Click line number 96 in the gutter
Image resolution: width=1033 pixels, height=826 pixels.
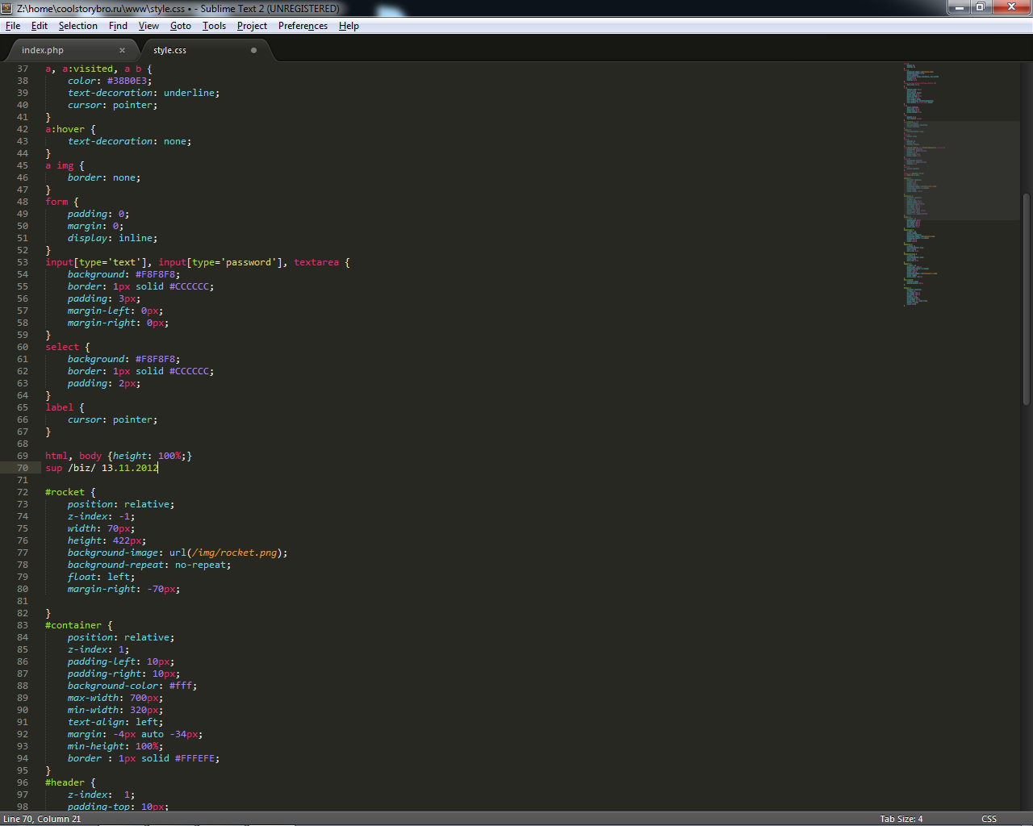23,782
